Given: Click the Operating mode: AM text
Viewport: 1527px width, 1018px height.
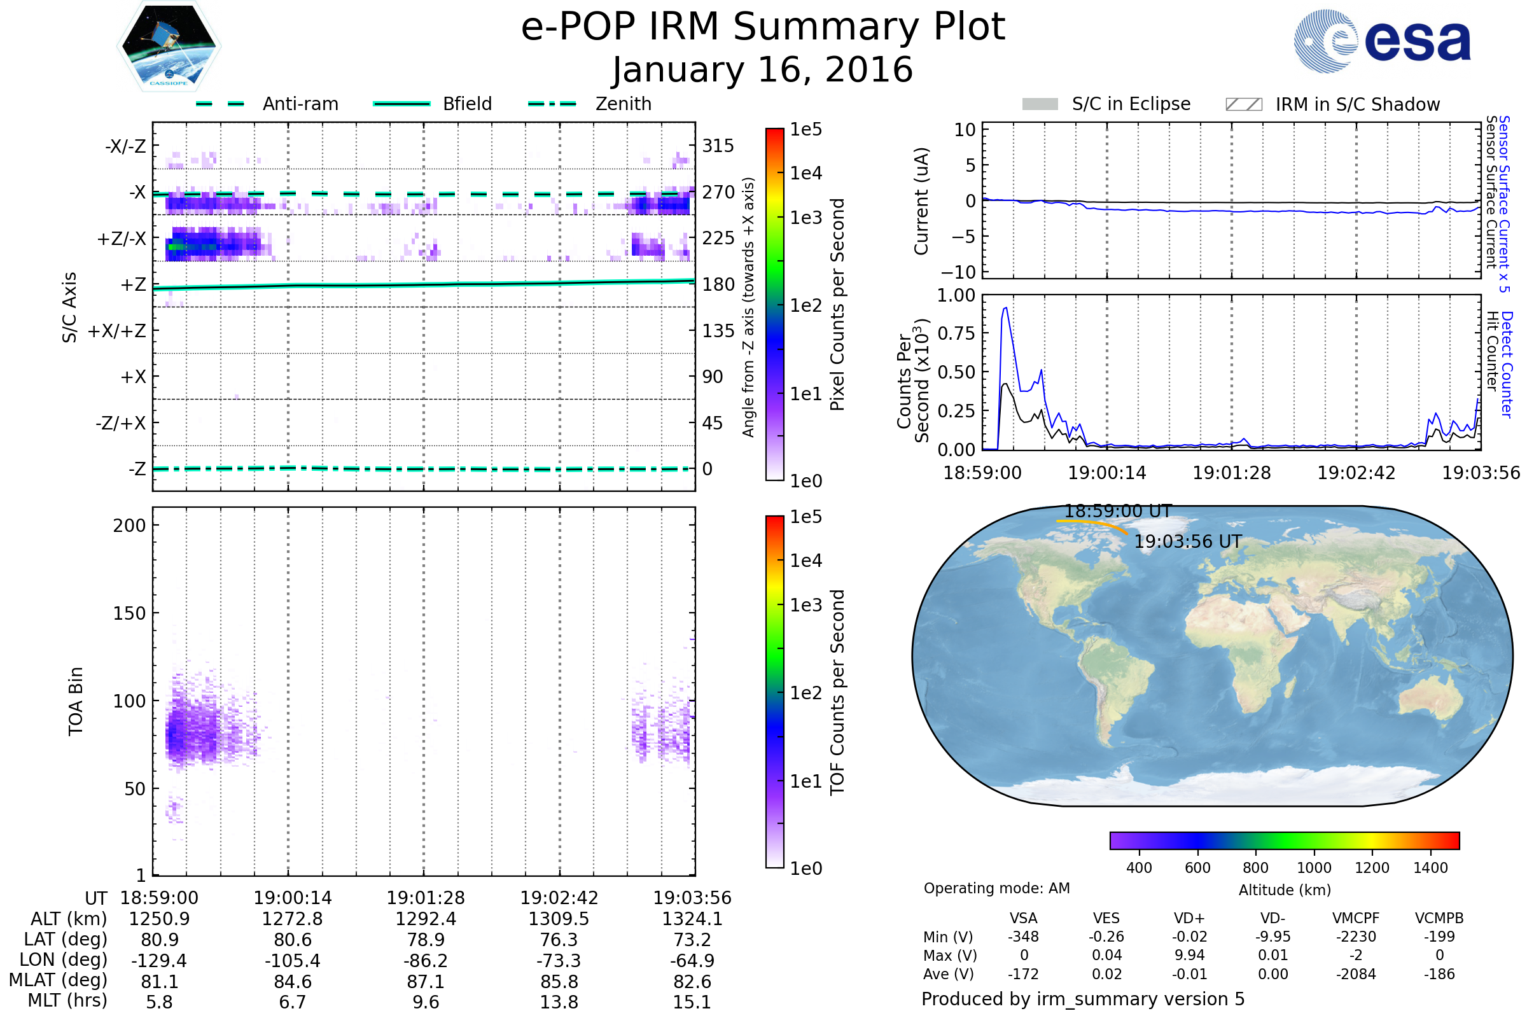Looking at the screenshot, I should tap(996, 888).
